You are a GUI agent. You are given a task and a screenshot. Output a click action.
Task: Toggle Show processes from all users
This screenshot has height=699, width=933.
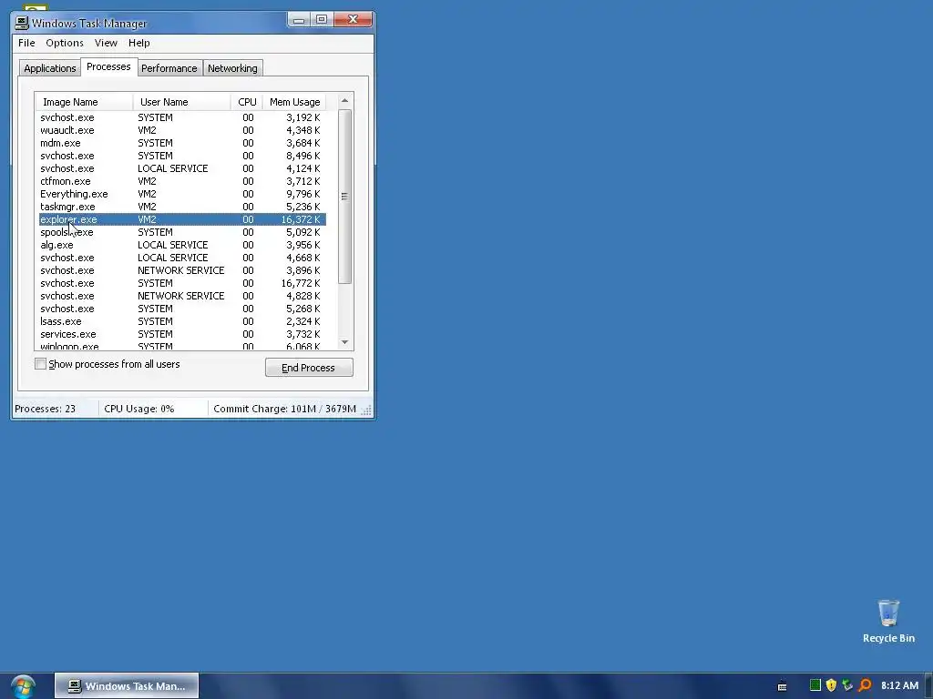[x=40, y=364]
